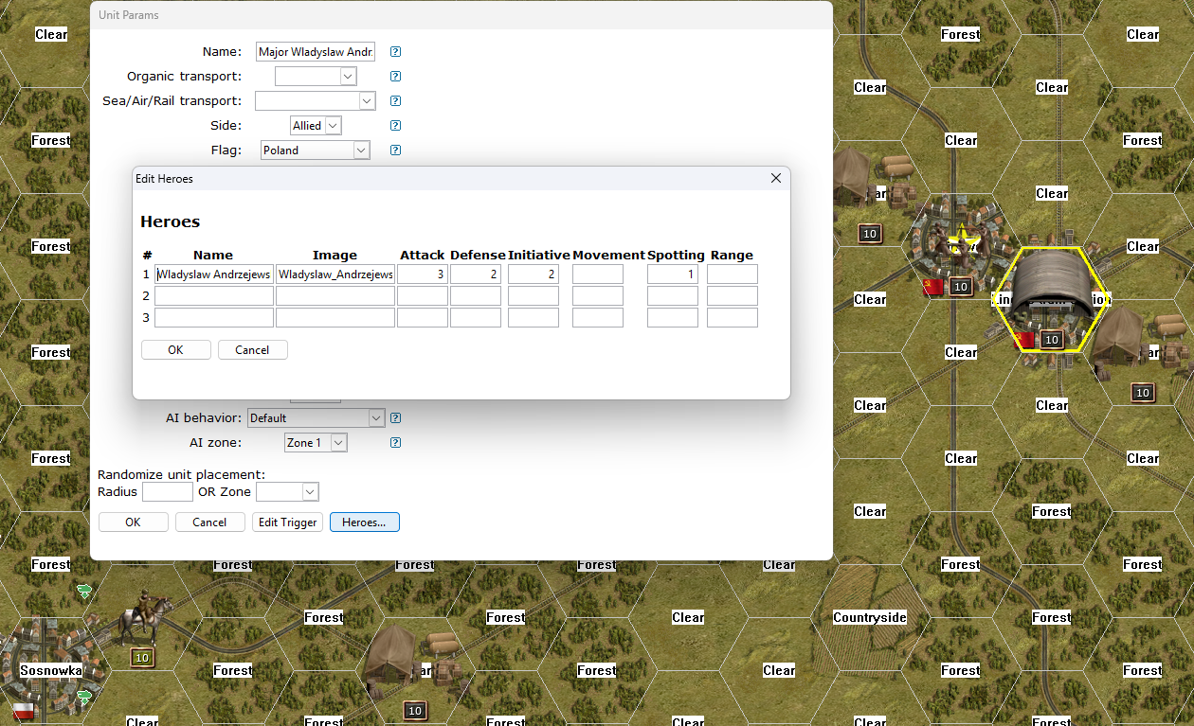1194x726 pixels.
Task: Edit hero 1 Initiative value 2
Action: click(534, 274)
